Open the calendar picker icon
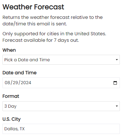 (x=115, y=83)
